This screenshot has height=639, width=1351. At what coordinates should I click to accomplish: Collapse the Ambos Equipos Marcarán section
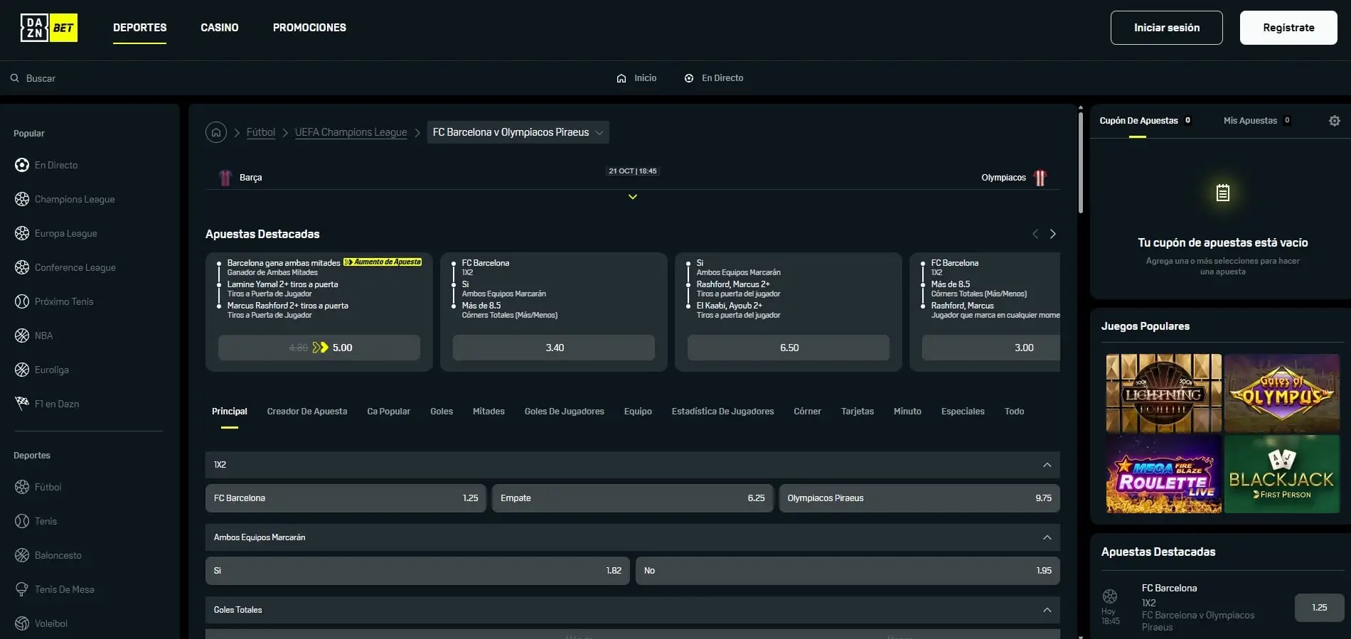[x=1047, y=537]
